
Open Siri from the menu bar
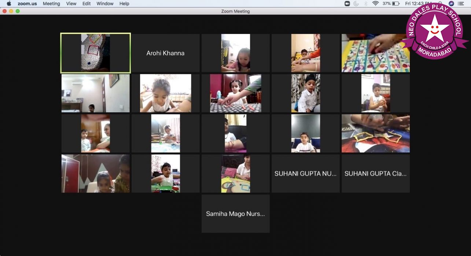coord(451,4)
